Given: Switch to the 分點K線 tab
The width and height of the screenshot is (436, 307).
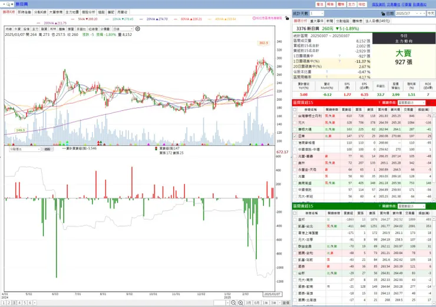Looking at the screenshot, I should [x=40, y=12].
